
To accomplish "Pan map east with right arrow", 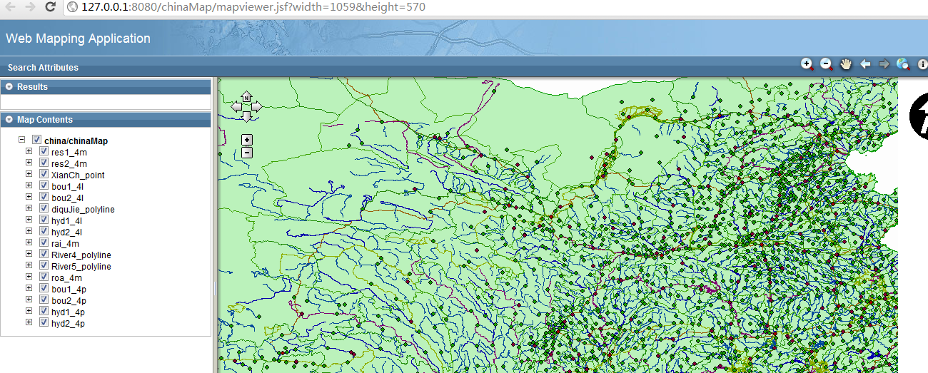I will [256, 106].
